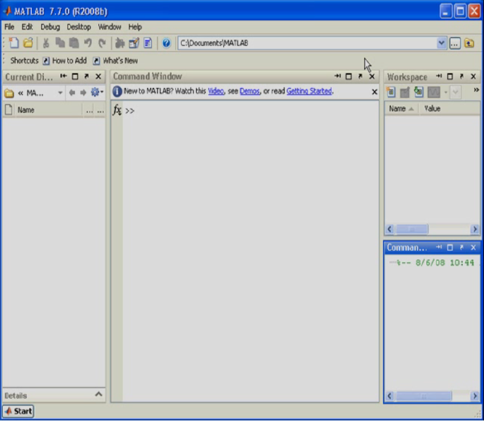Maximize the Current Directory panel
The height and width of the screenshot is (421, 484).
click(75, 76)
